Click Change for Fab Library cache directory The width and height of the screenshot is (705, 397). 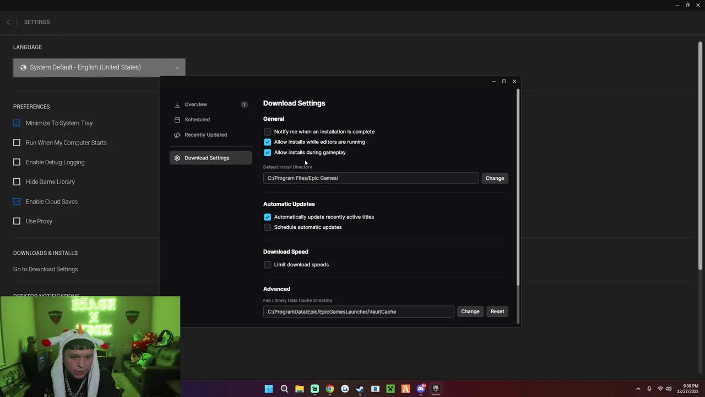click(x=470, y=312)
